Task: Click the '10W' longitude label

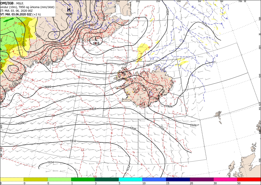Action: 179,1
